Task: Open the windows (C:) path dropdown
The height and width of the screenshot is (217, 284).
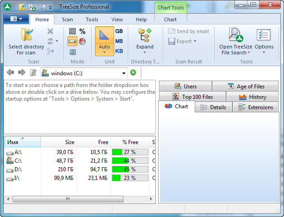Action: [124, 73]
